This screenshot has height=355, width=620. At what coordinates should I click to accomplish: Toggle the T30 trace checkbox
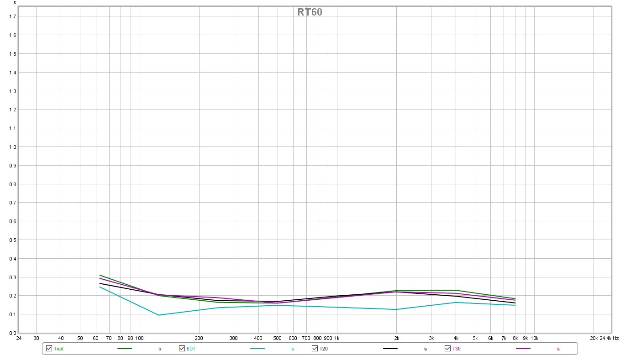click(x=447, y=349)
